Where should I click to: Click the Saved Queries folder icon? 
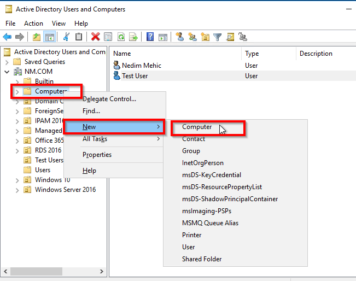[17, 62]
